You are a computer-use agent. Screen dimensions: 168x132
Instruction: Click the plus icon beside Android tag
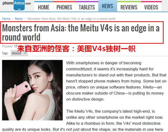tap(25, 53)
